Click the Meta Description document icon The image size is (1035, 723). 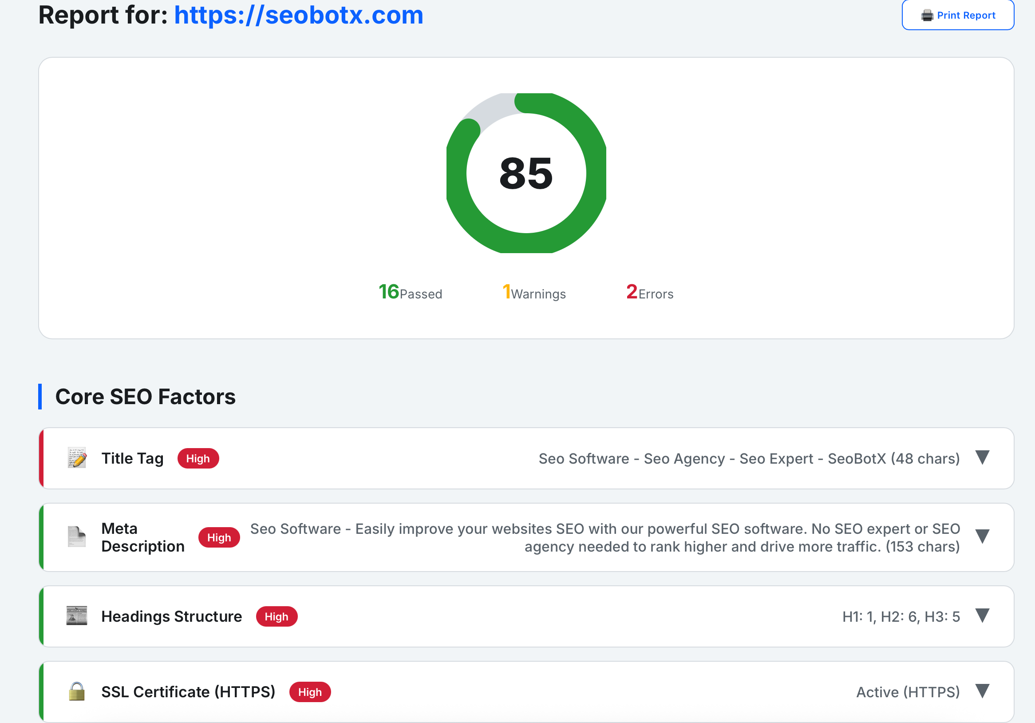pyautogui.click(x=77, y=537)
